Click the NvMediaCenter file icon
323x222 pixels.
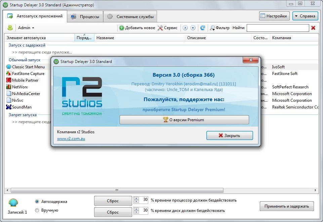pos(9,94)
